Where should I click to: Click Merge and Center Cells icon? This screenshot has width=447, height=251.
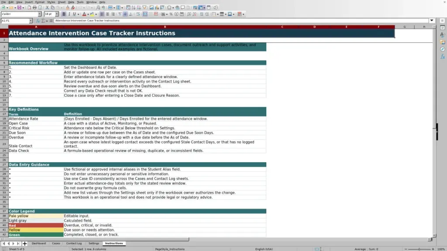(145, 14)
